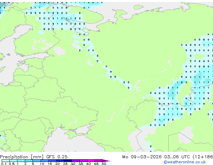Click the purple over-50 arrow on legend
The image size is (213, 165).
[x=106, y=161]
